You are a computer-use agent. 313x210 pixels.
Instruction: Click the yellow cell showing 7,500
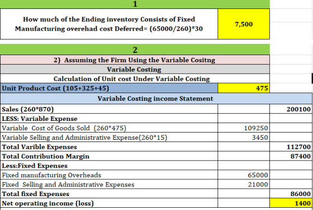[244, 24]
